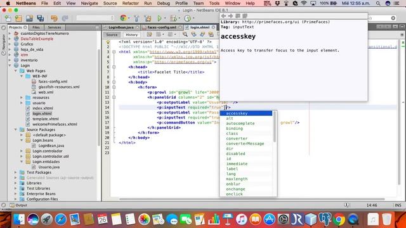Click the New Project toolbar icon

(18, 18)
